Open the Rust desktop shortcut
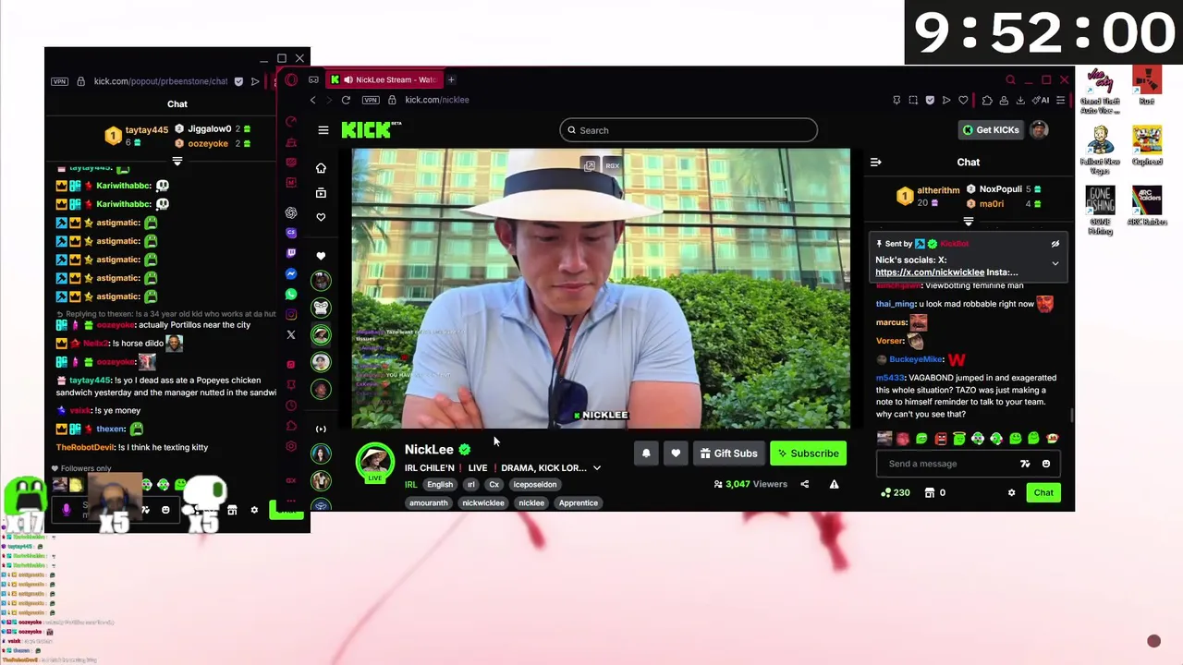1183x665 pixels. 1147,86
